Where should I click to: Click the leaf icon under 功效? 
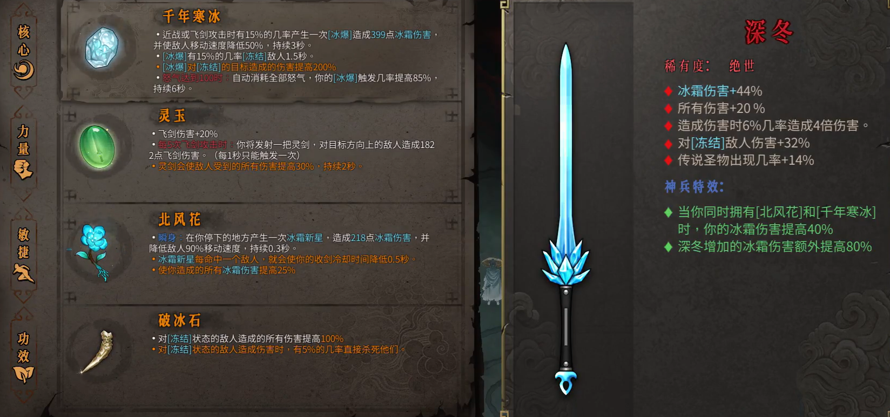(24, 374)
